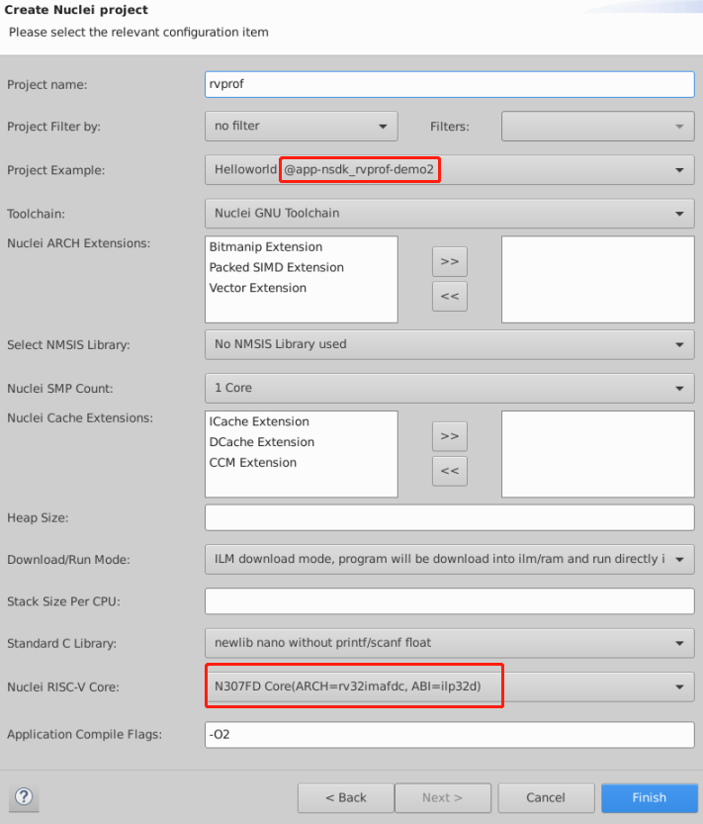Select Bitmanip Extension in ARCH list

coord(266,247)
